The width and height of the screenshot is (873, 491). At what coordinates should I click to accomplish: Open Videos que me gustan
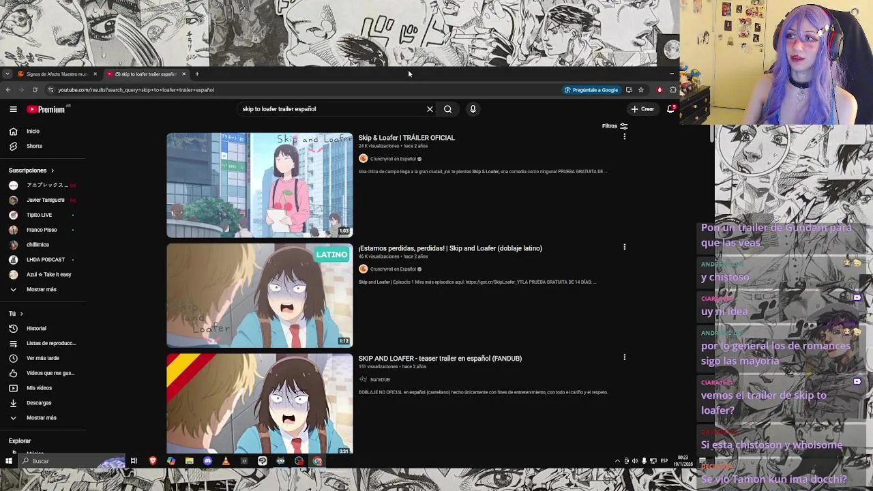[42, 373]
